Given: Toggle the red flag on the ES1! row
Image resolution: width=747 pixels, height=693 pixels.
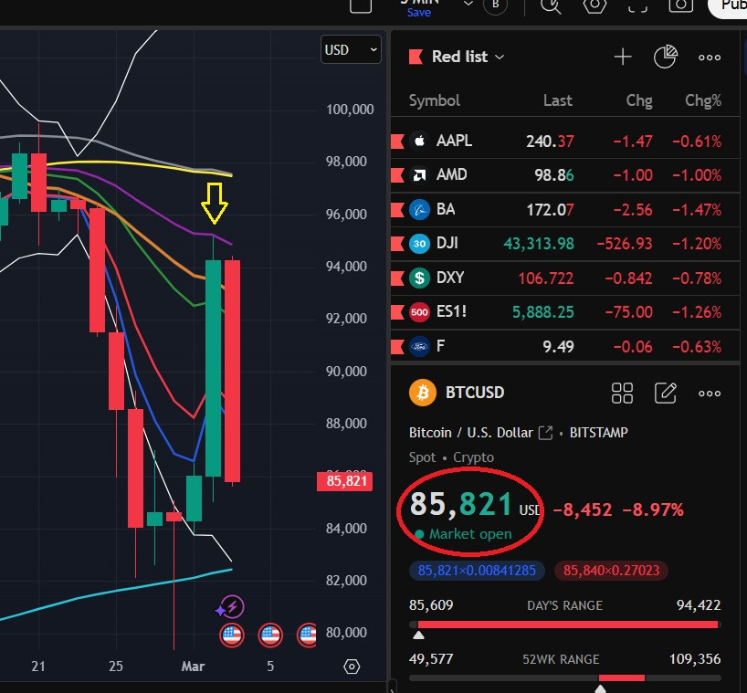Looking at the screenshot, I should click(398, 312).
